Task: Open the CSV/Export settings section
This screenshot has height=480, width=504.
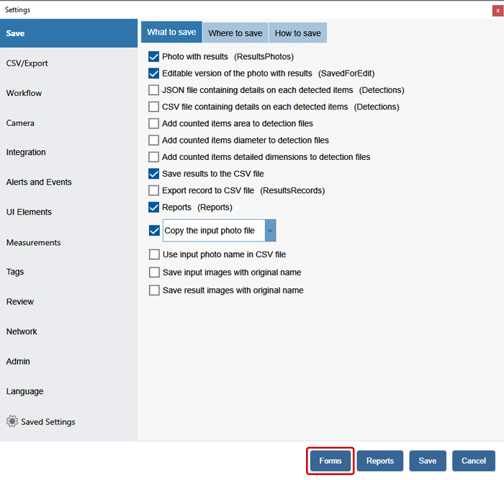Action: pos(27,63)
